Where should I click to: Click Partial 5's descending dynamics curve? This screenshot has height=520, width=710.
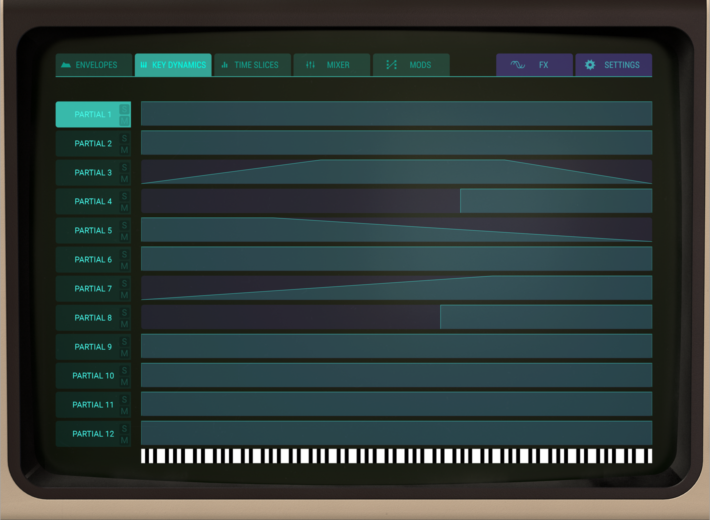[x=395, y=230]
